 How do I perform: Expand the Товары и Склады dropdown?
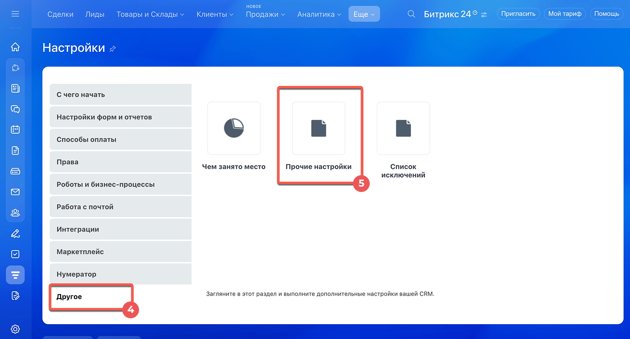[x=150, y=14]
